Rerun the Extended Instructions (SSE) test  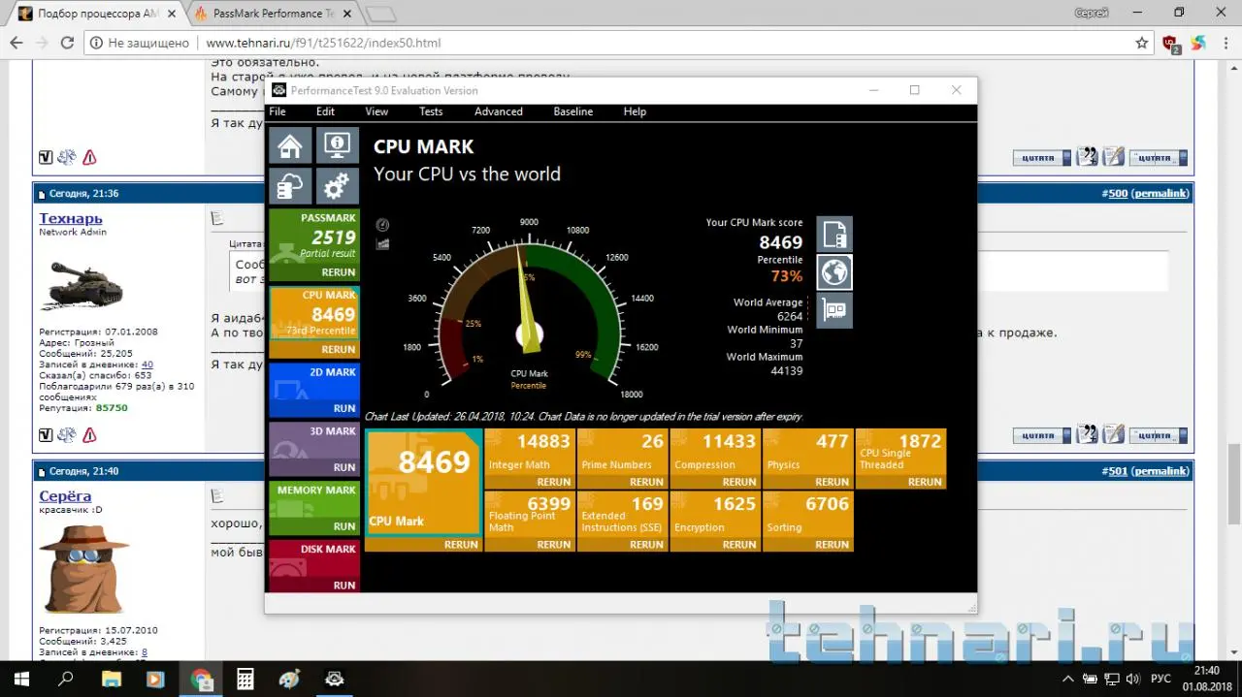click(x=646, y=545)
